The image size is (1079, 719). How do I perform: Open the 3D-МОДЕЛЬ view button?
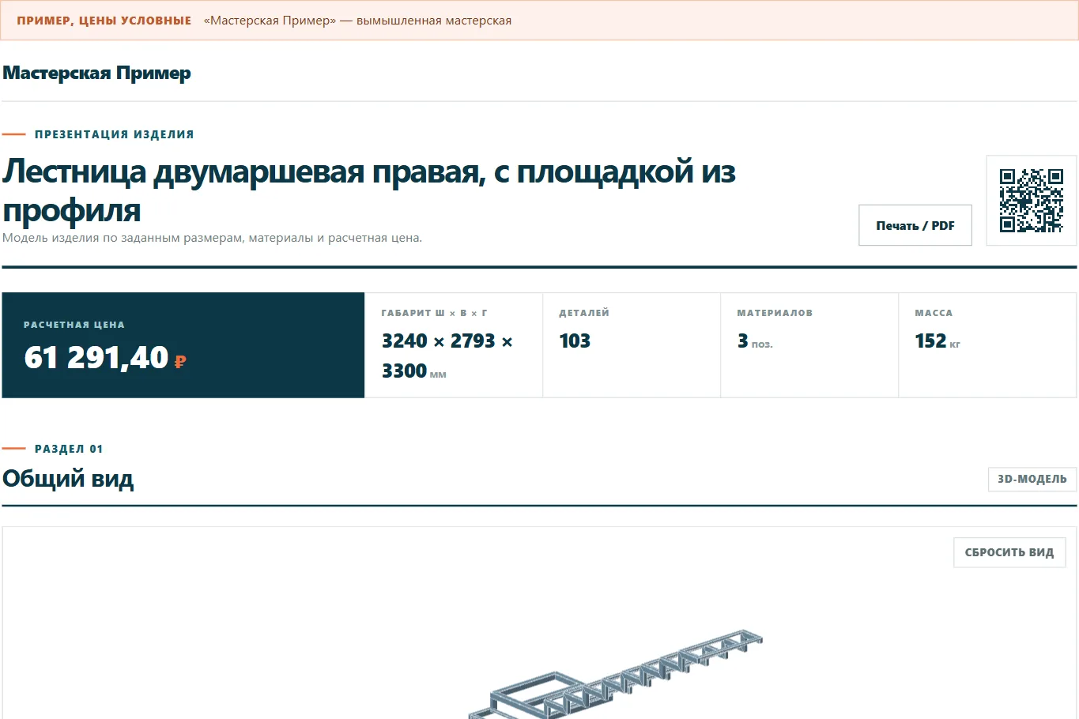(x=1032, y=479)
